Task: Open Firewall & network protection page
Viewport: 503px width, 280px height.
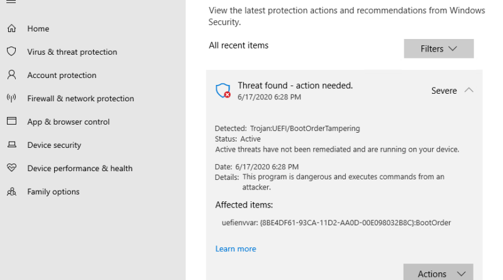Action: tap(80, 99)
